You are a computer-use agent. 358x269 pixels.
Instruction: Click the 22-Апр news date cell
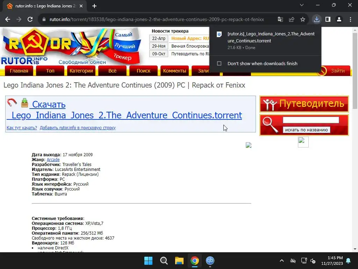pyautogui.click(x=159, y=39)
